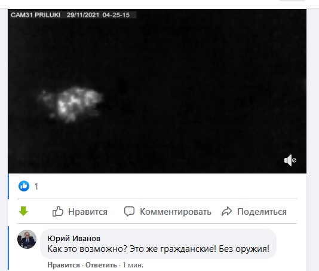Like the post via Нравится label
This screenshot has width=319, height=271.
click(x=88, y=212)
